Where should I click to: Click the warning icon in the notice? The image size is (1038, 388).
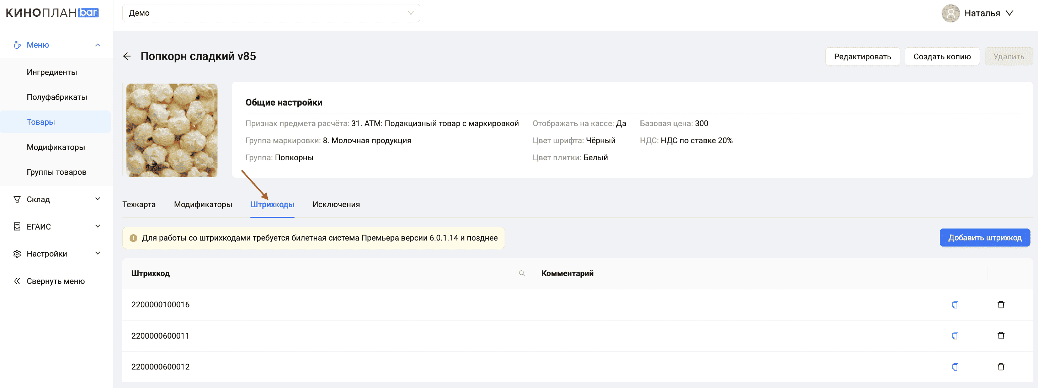[133, 238]
